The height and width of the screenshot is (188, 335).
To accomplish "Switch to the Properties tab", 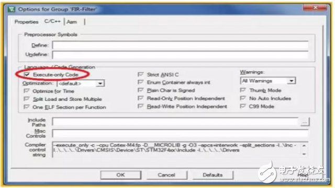I will point(26,22).
